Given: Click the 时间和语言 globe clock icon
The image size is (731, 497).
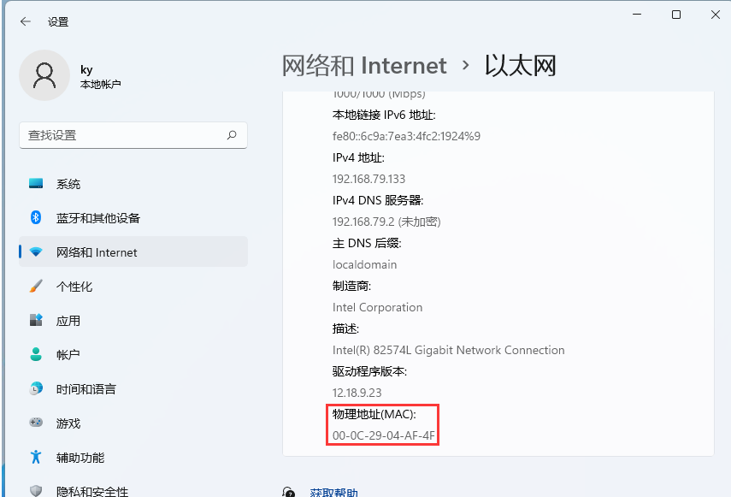Looking at the screenshot, I should (36, 388).
